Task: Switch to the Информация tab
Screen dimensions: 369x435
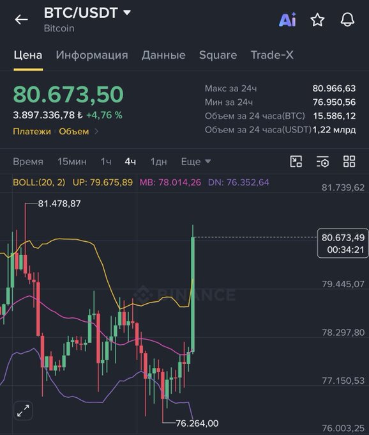Action: (x=92, y=55)
